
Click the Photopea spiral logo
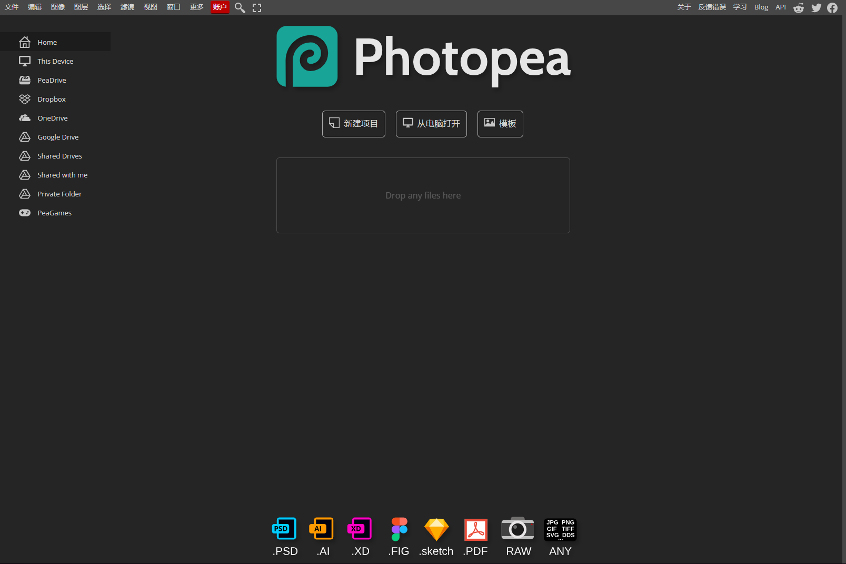(307, 56)
